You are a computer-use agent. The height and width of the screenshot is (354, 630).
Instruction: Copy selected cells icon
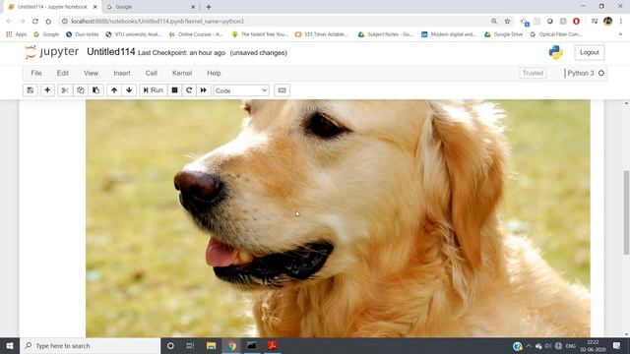[81, 90]
